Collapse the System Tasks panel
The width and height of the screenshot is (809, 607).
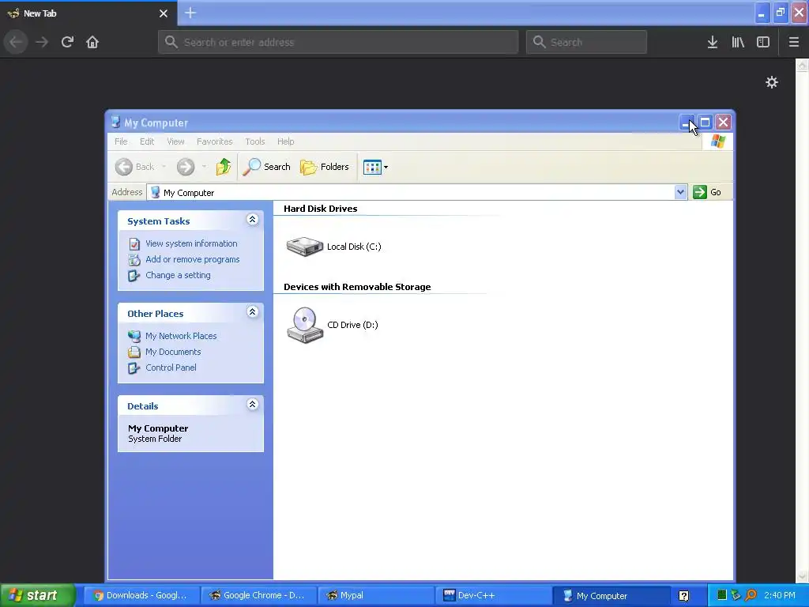[252, 220]
